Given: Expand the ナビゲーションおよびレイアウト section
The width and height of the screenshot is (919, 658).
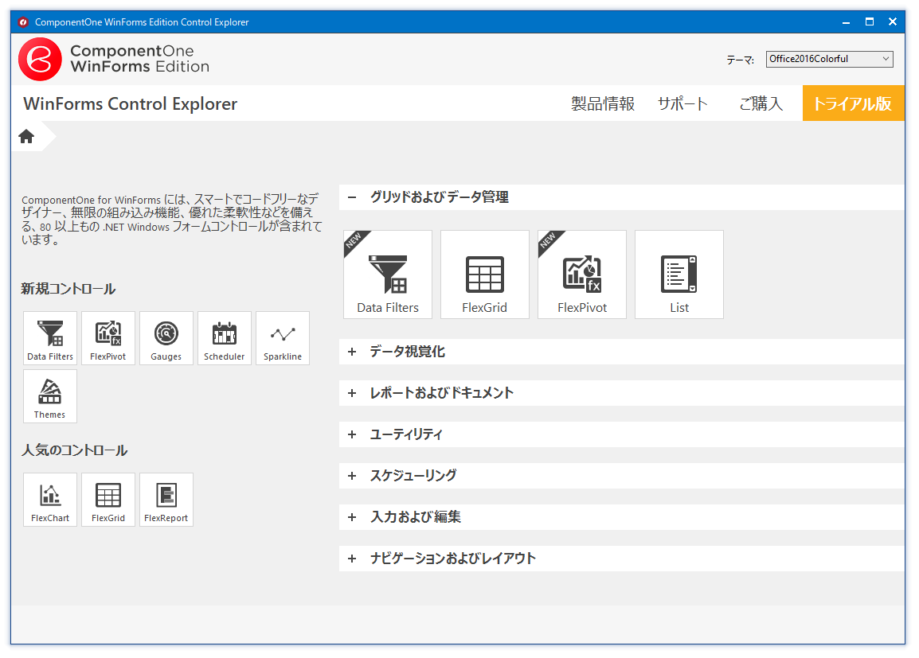Looking at the screenshot, I should pyautogui.click(x=622, y=559).
